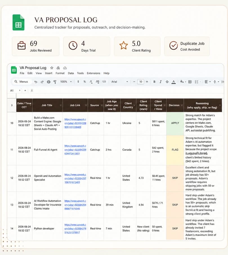
Task: Click the star icon on Client Rating card
Action: (124, 45)
